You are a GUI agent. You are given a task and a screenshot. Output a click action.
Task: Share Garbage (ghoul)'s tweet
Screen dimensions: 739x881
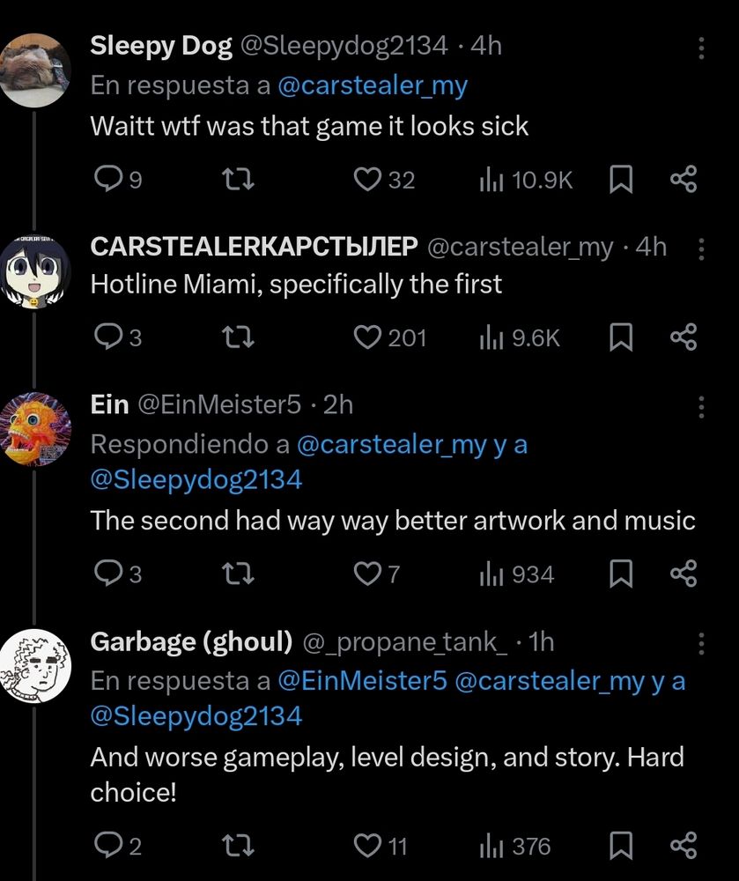684,846
